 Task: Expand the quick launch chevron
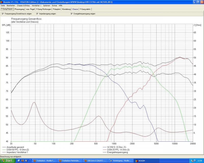(30, 160)
